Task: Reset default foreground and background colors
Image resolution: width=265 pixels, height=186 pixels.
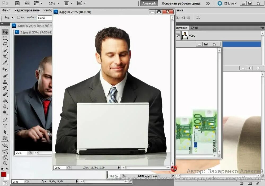Action: coord(3,169)
